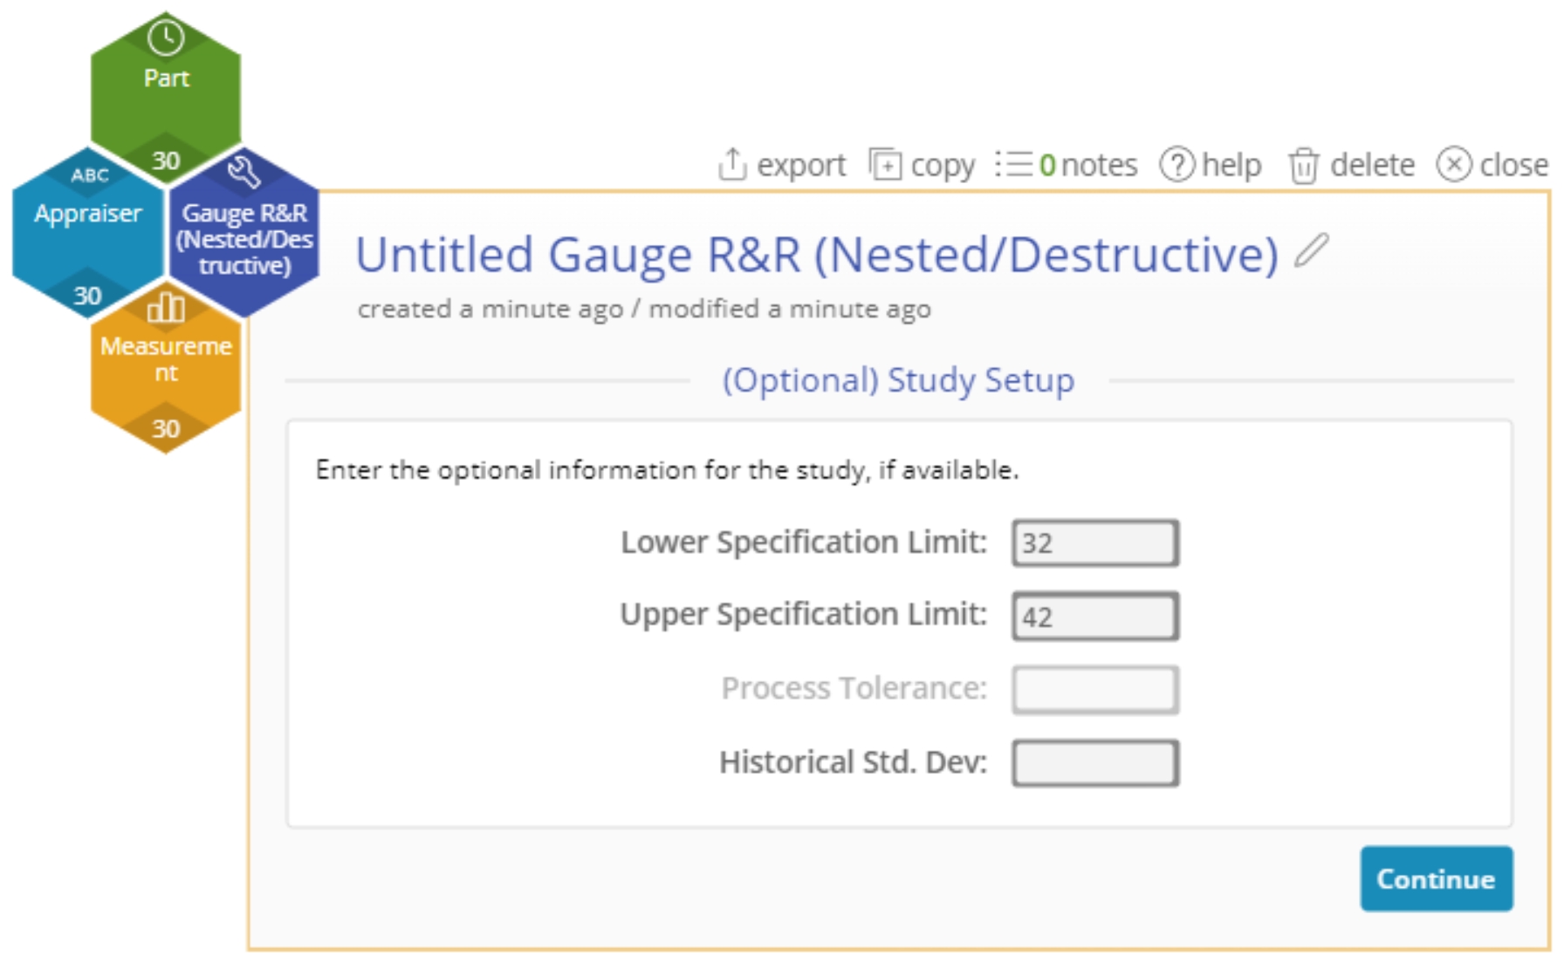Click the Upper Specification Limit field
Image resolution: width=1564 pixels, height=962 pixels.
coord(1095,616)
